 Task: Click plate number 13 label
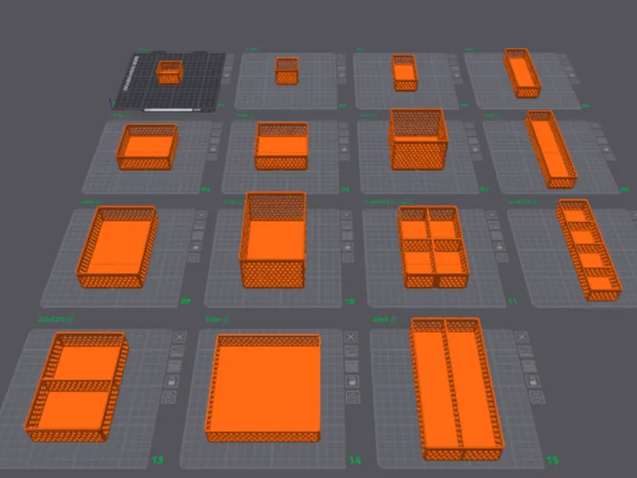pyautogui.click(x=158, y=460)
